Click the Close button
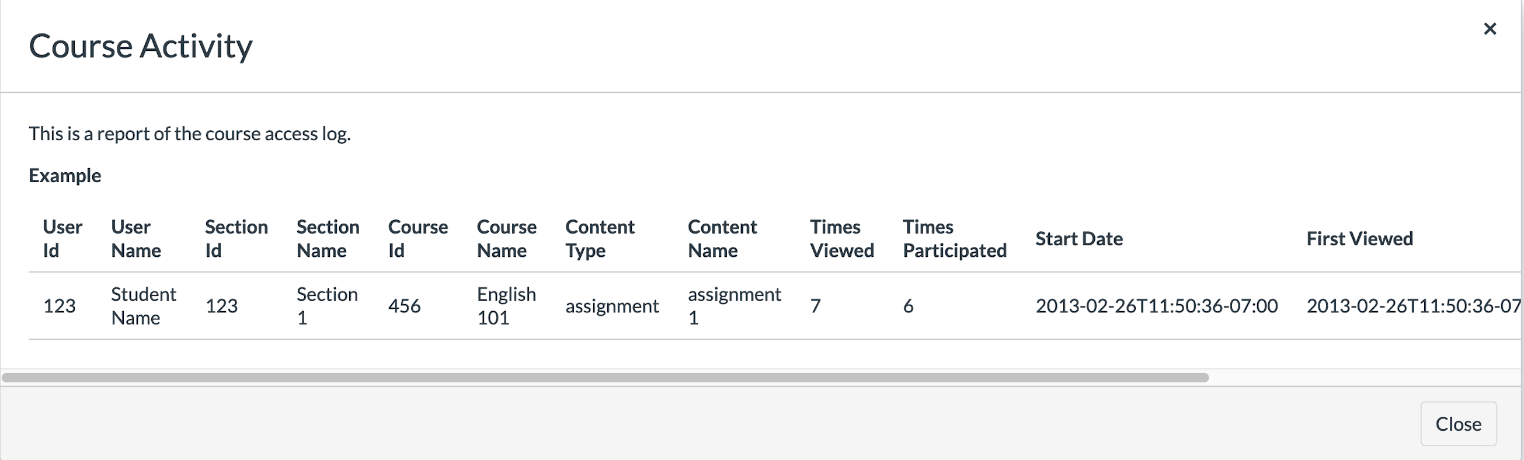 [x=1459, y=423]
